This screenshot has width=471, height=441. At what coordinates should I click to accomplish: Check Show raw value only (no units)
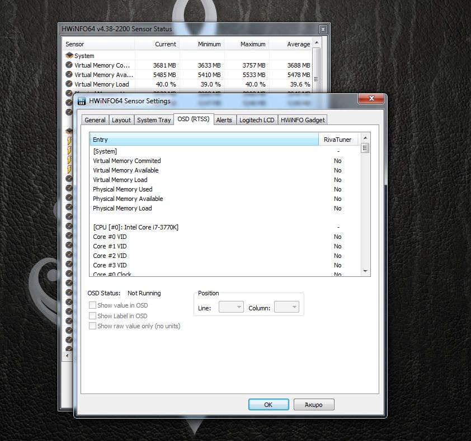92,326
